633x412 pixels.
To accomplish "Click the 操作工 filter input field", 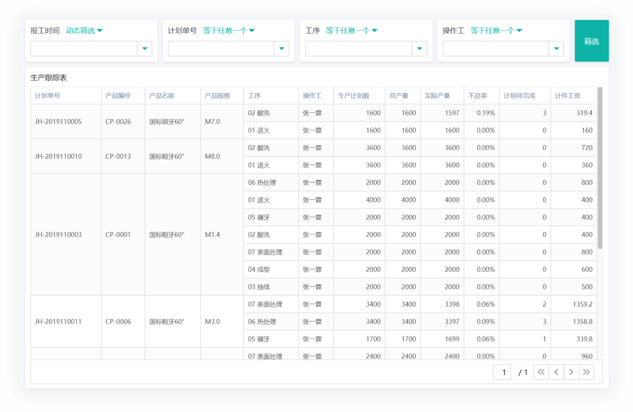I will point(495,49).
